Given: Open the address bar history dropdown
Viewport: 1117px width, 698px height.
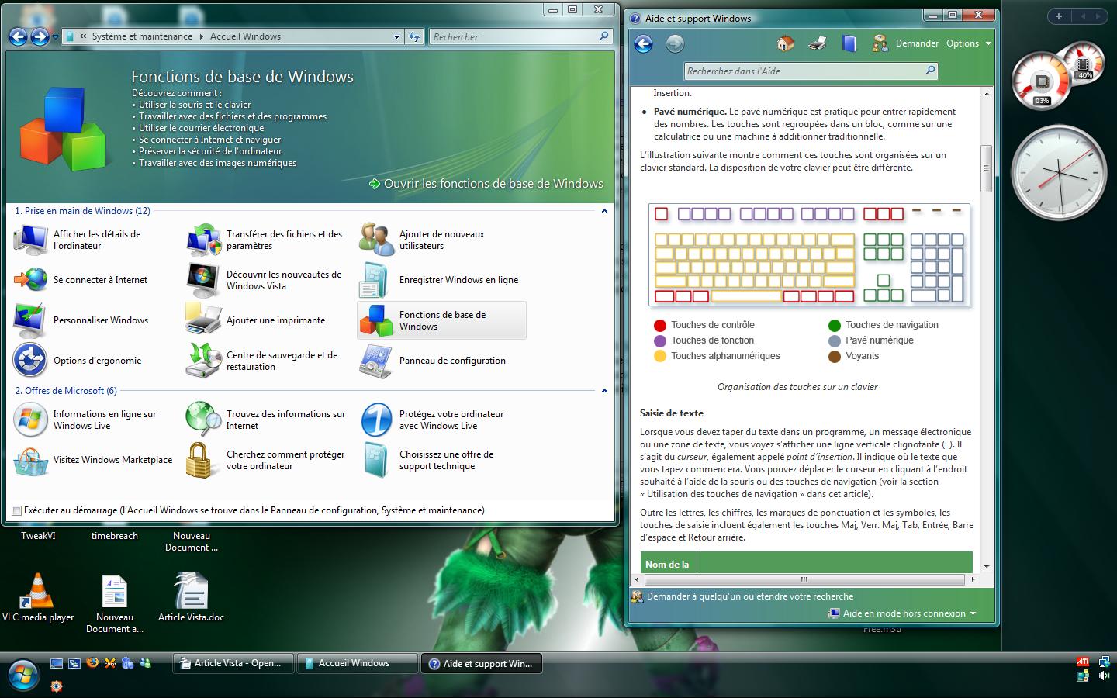Looking at the screenshot, I should [x=396, y=36].
